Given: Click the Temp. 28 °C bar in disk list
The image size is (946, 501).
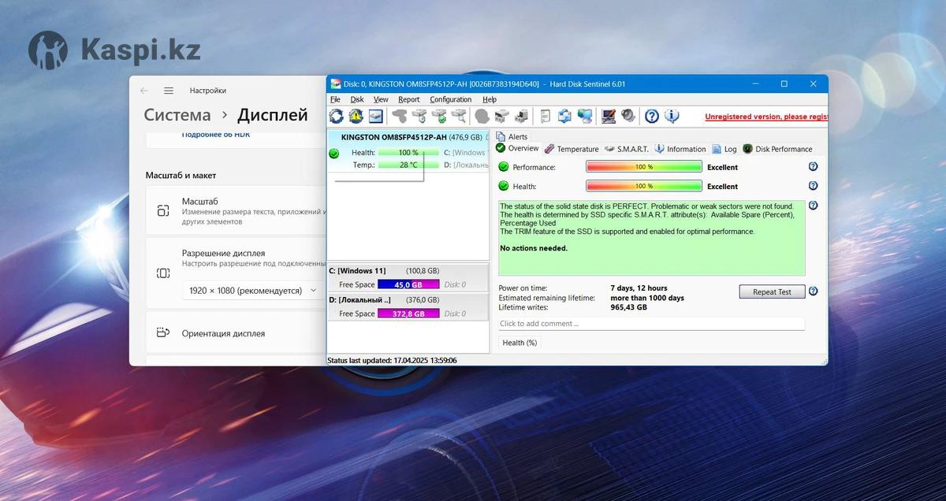Looking at the screenshot, I should (x=408, y=165).
